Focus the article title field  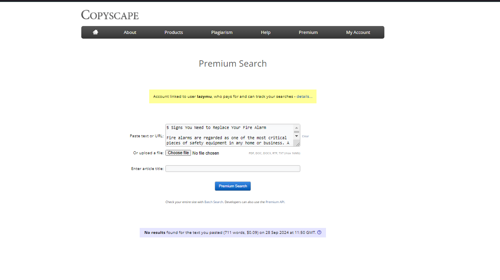click(x=233, y=168)
